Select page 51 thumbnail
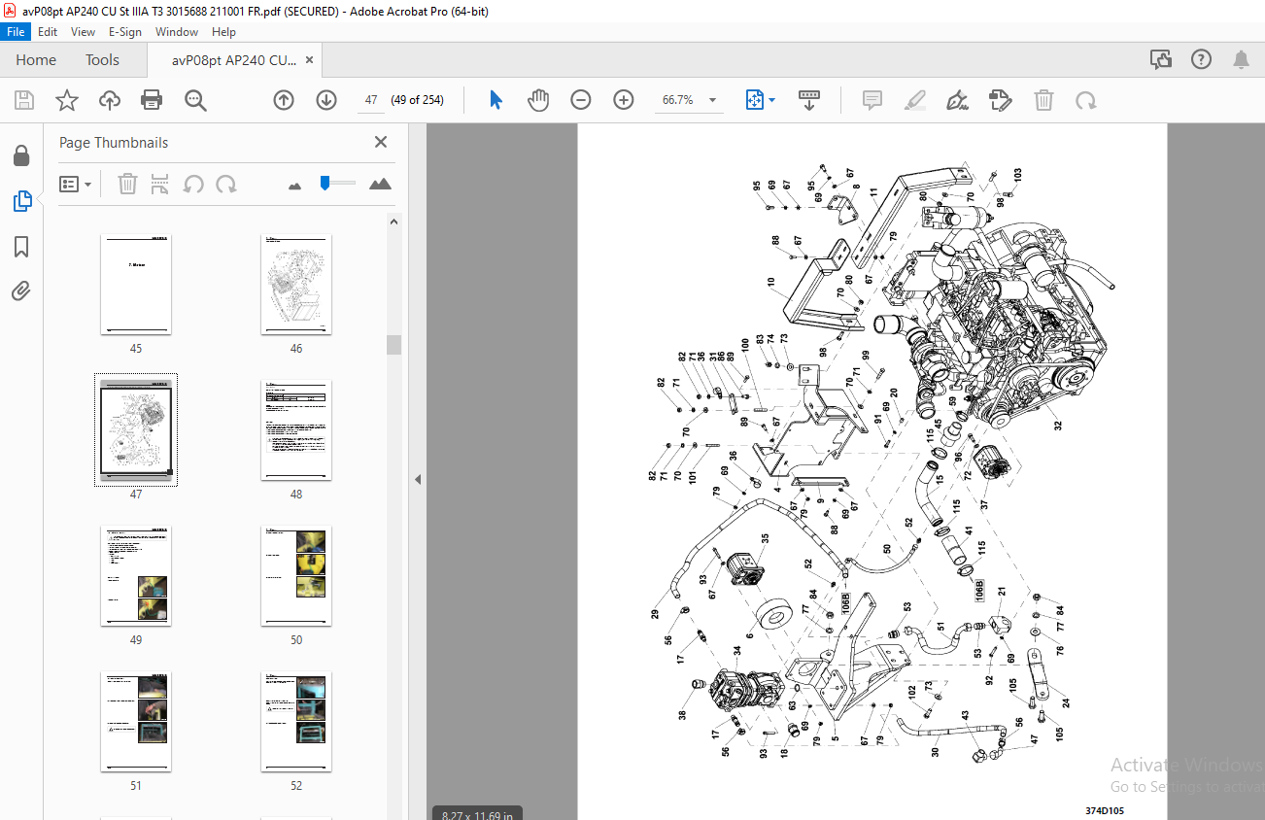The width and height of the screenshot is (1265, 820). coord(136,722)
